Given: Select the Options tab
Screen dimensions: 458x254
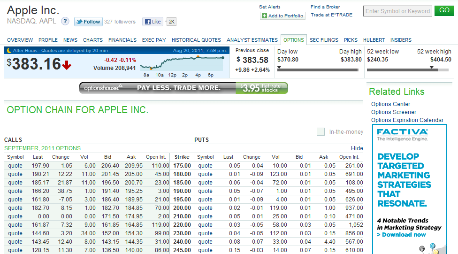Looking at the screenshot, I should pos(294,40).
